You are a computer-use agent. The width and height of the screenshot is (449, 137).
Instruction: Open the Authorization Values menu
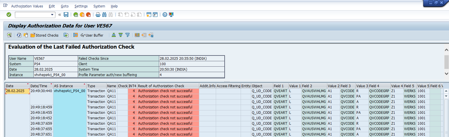(x=27, y=6)
